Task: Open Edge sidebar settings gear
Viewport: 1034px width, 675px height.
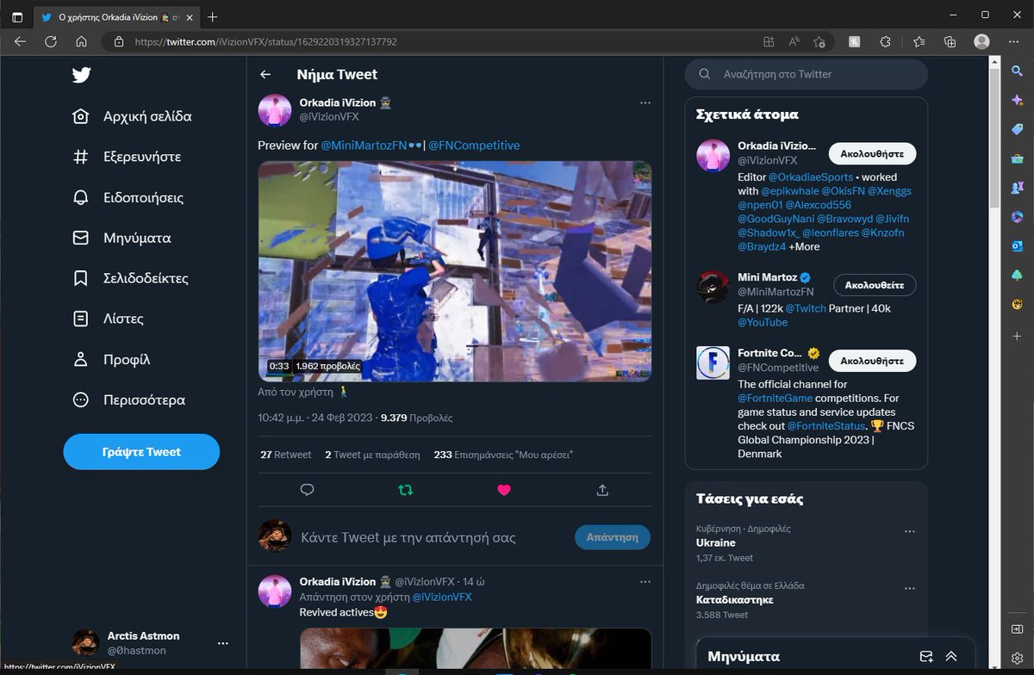Action: point(1018,658)
